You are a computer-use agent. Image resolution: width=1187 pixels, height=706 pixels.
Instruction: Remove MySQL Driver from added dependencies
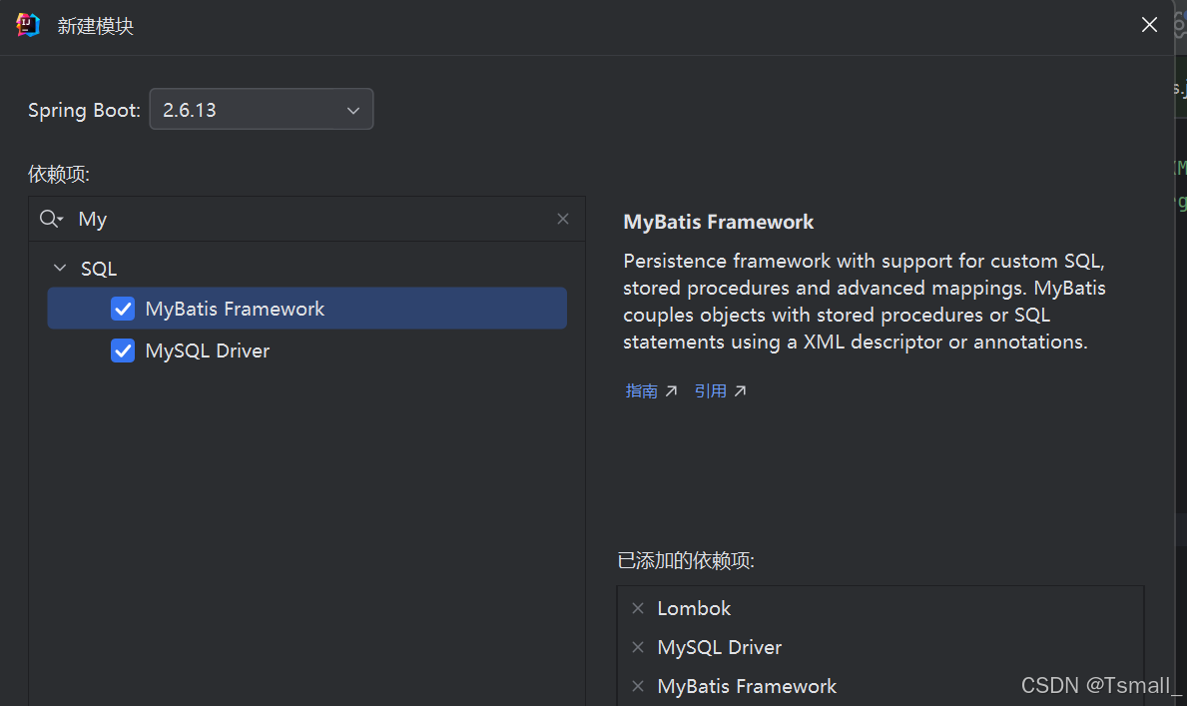click(x=638, y=647)
